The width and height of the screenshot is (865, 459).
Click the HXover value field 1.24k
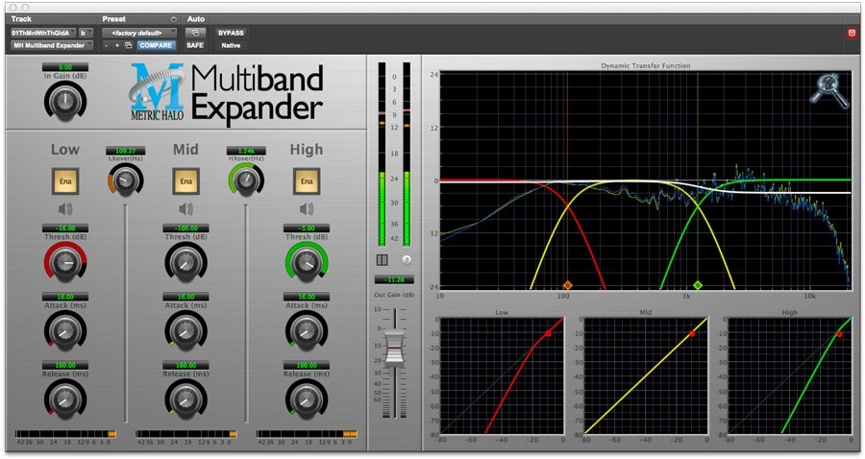click(246, 151)
